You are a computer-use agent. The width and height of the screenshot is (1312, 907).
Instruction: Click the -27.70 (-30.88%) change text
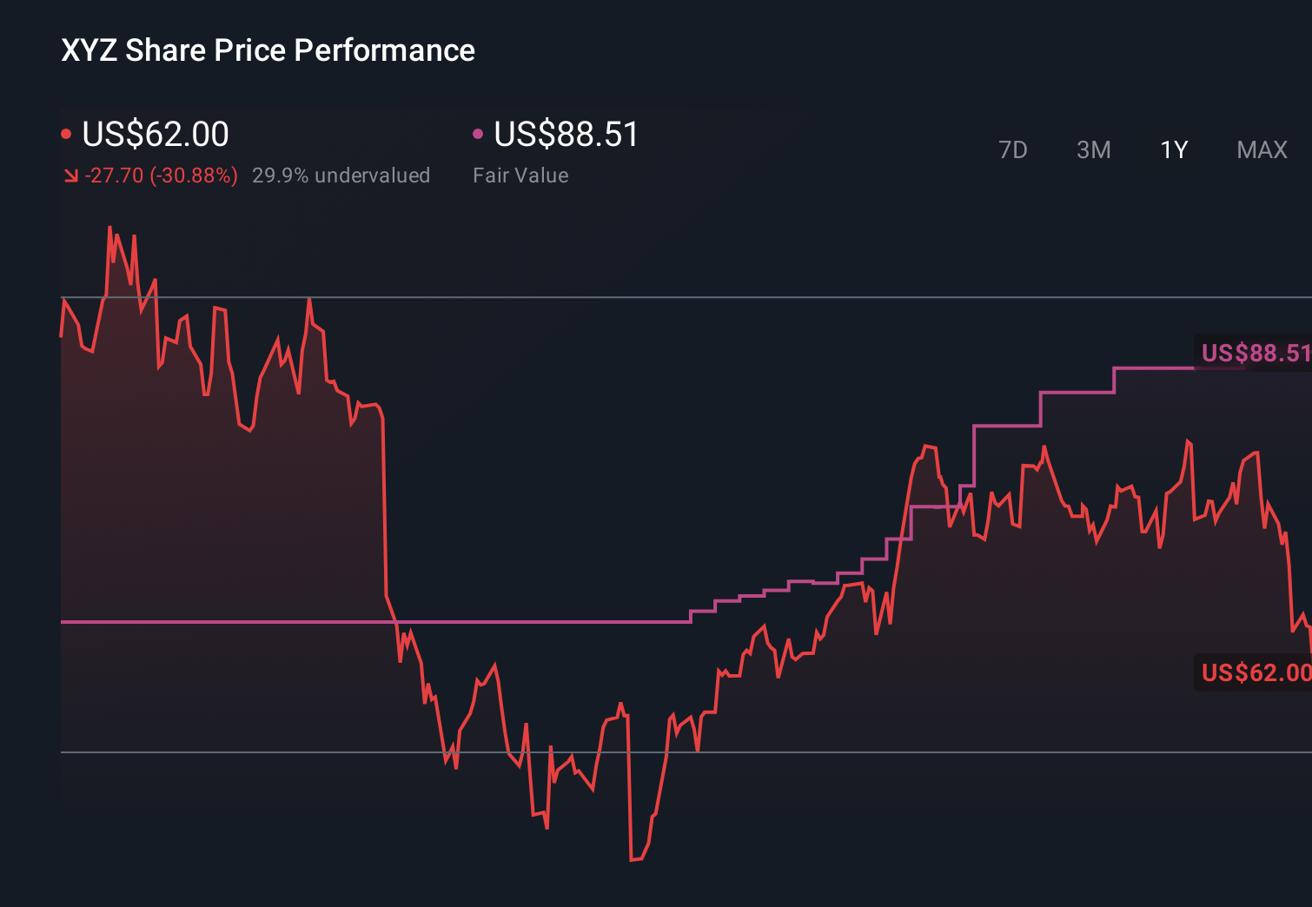(x=162, y=175)
